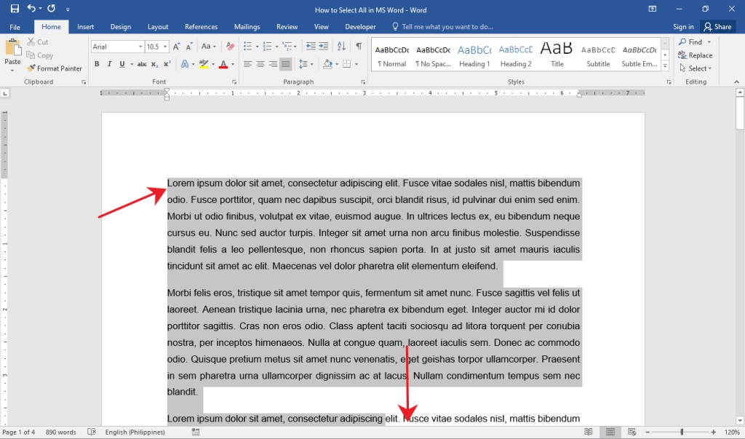This screenshot has height=439, width=745.
Task: Click the Format Painter tool
Action: pyautogui.click(x=55, y=68)
